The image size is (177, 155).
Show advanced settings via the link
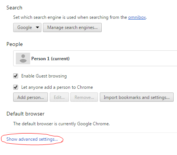click(x=32, y=139)
